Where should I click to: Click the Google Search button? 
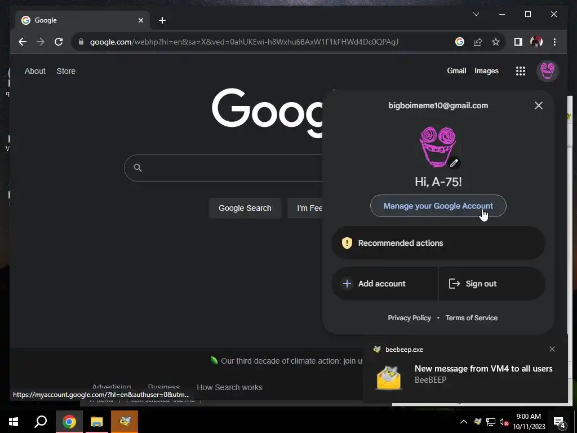tap(245, 208)
